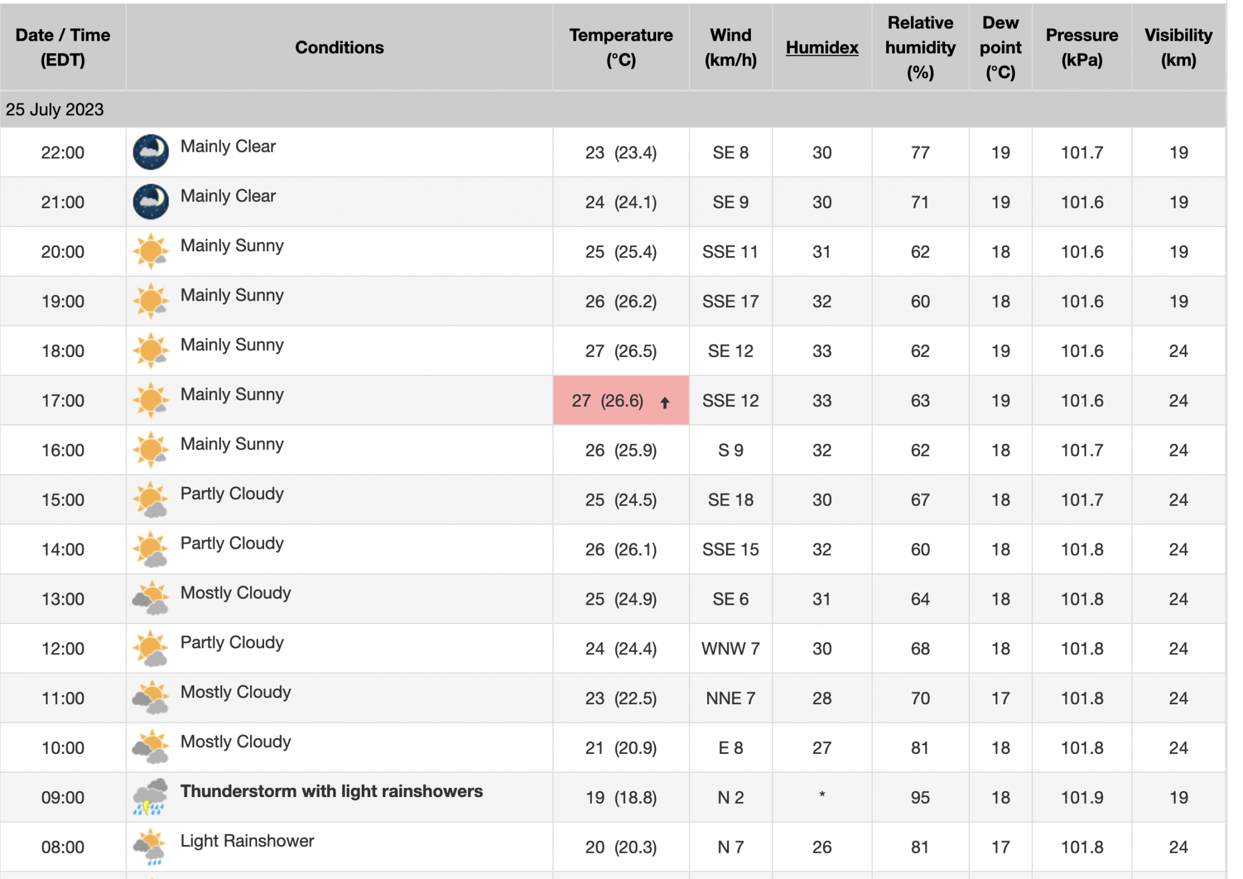1243x879 pixels.
Task: Click the Mainly Sunny icon at 20:00
Action: pos(151,251)
